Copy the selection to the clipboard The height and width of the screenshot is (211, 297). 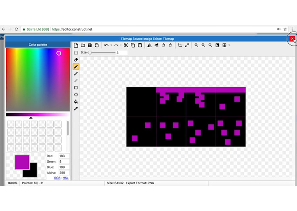pyautogui.click(x=133, y=45)
